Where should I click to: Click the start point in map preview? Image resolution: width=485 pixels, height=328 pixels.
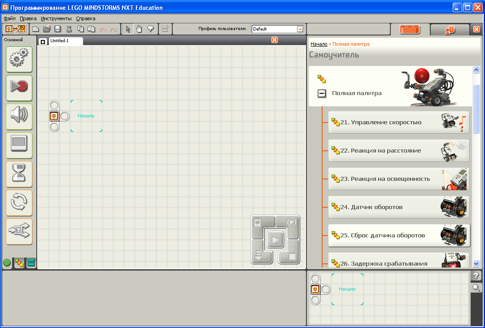(315, 289)
